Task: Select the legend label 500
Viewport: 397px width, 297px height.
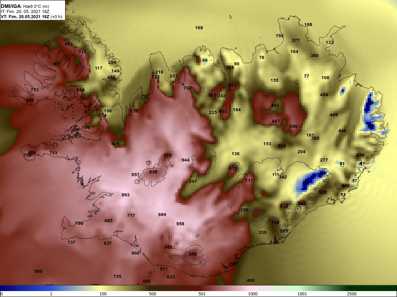Action: (x=152, y=294)
